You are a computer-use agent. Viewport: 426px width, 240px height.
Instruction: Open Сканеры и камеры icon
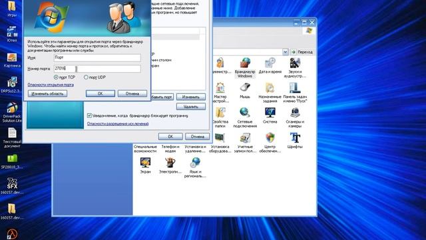[295, 117]
